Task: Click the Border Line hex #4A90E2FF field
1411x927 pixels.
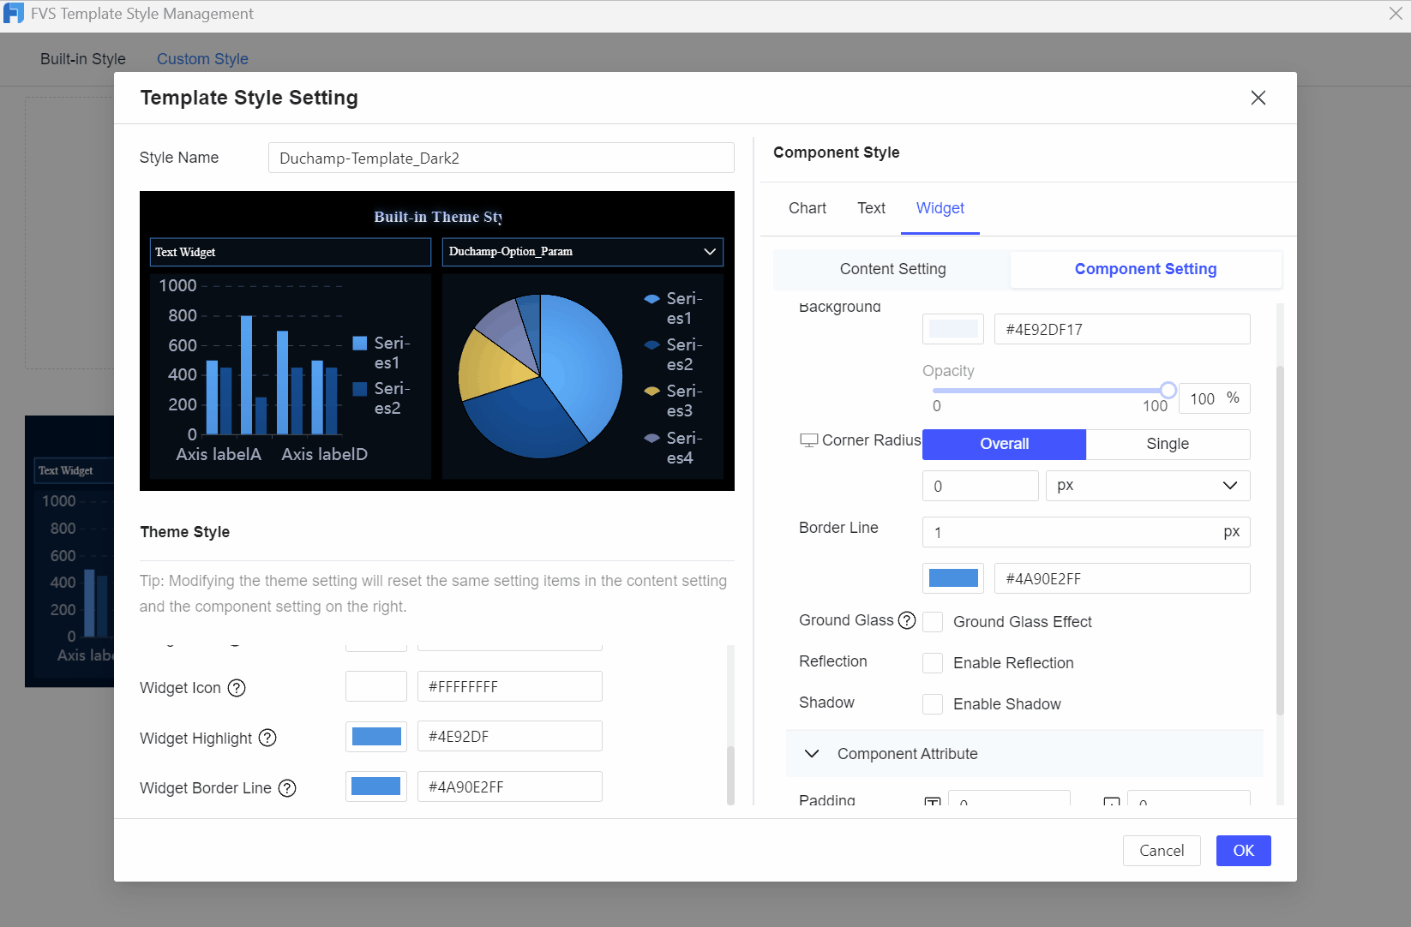Action: point(1122,578)
